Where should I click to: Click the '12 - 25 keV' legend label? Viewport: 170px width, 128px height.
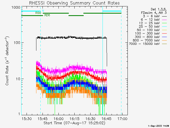tap(149, 23)
